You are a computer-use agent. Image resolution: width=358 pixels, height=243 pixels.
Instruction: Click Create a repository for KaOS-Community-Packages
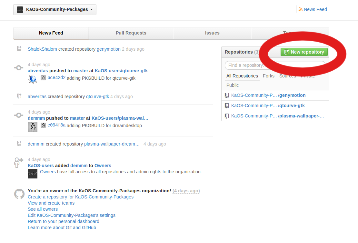click(x=81, y=197)
